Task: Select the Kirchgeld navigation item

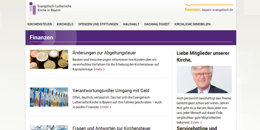Action: click(x=65, y=24)
